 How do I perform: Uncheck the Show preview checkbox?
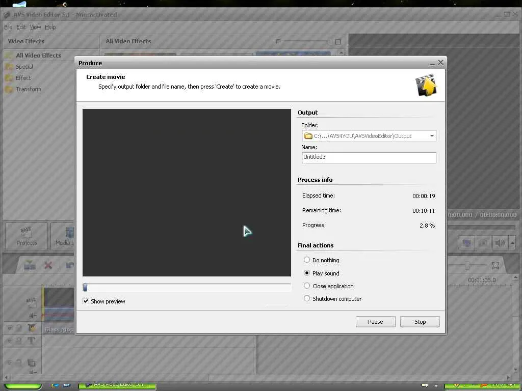86,301
